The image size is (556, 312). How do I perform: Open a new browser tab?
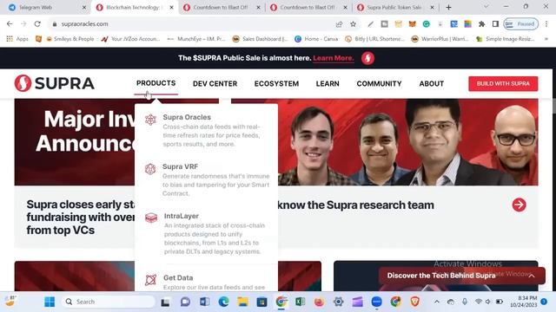click(448, 7)
